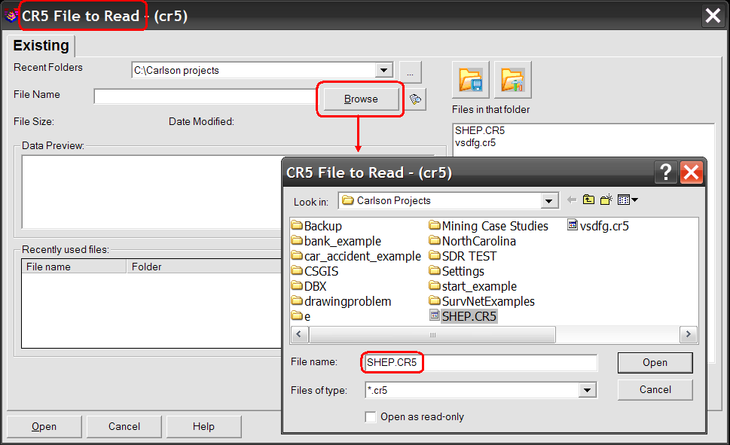Switch to the Existing tab

pos(41,46)
